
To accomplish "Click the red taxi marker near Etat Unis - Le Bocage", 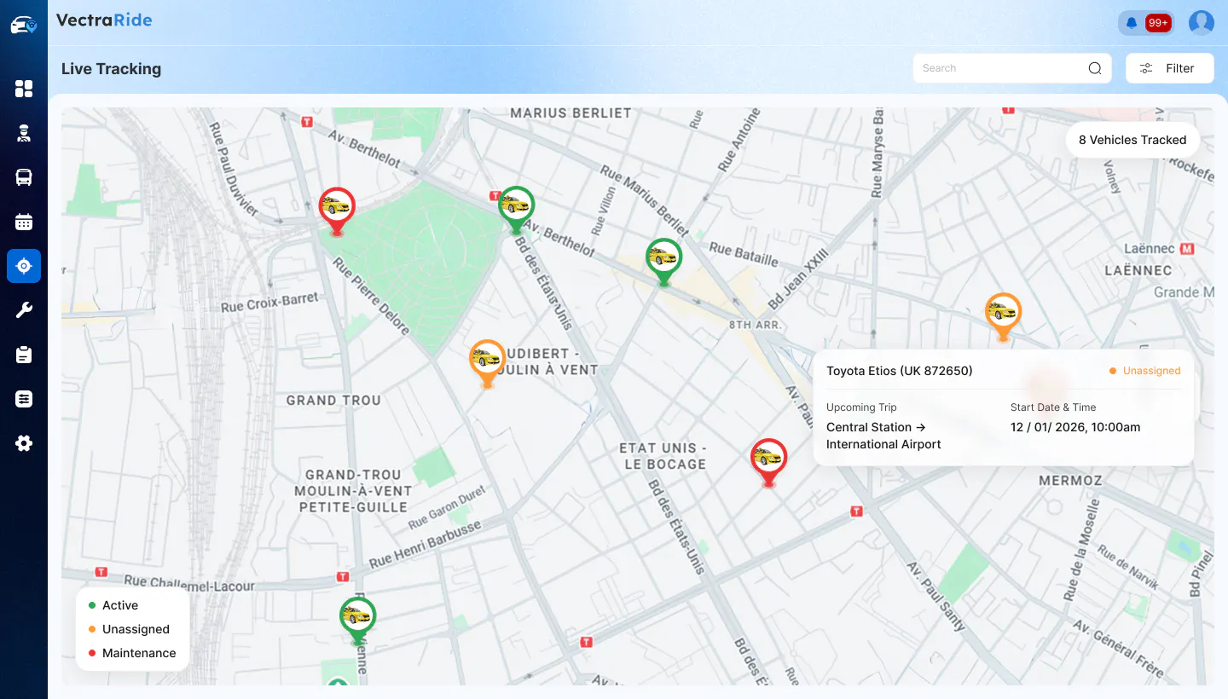I will 768,462.
